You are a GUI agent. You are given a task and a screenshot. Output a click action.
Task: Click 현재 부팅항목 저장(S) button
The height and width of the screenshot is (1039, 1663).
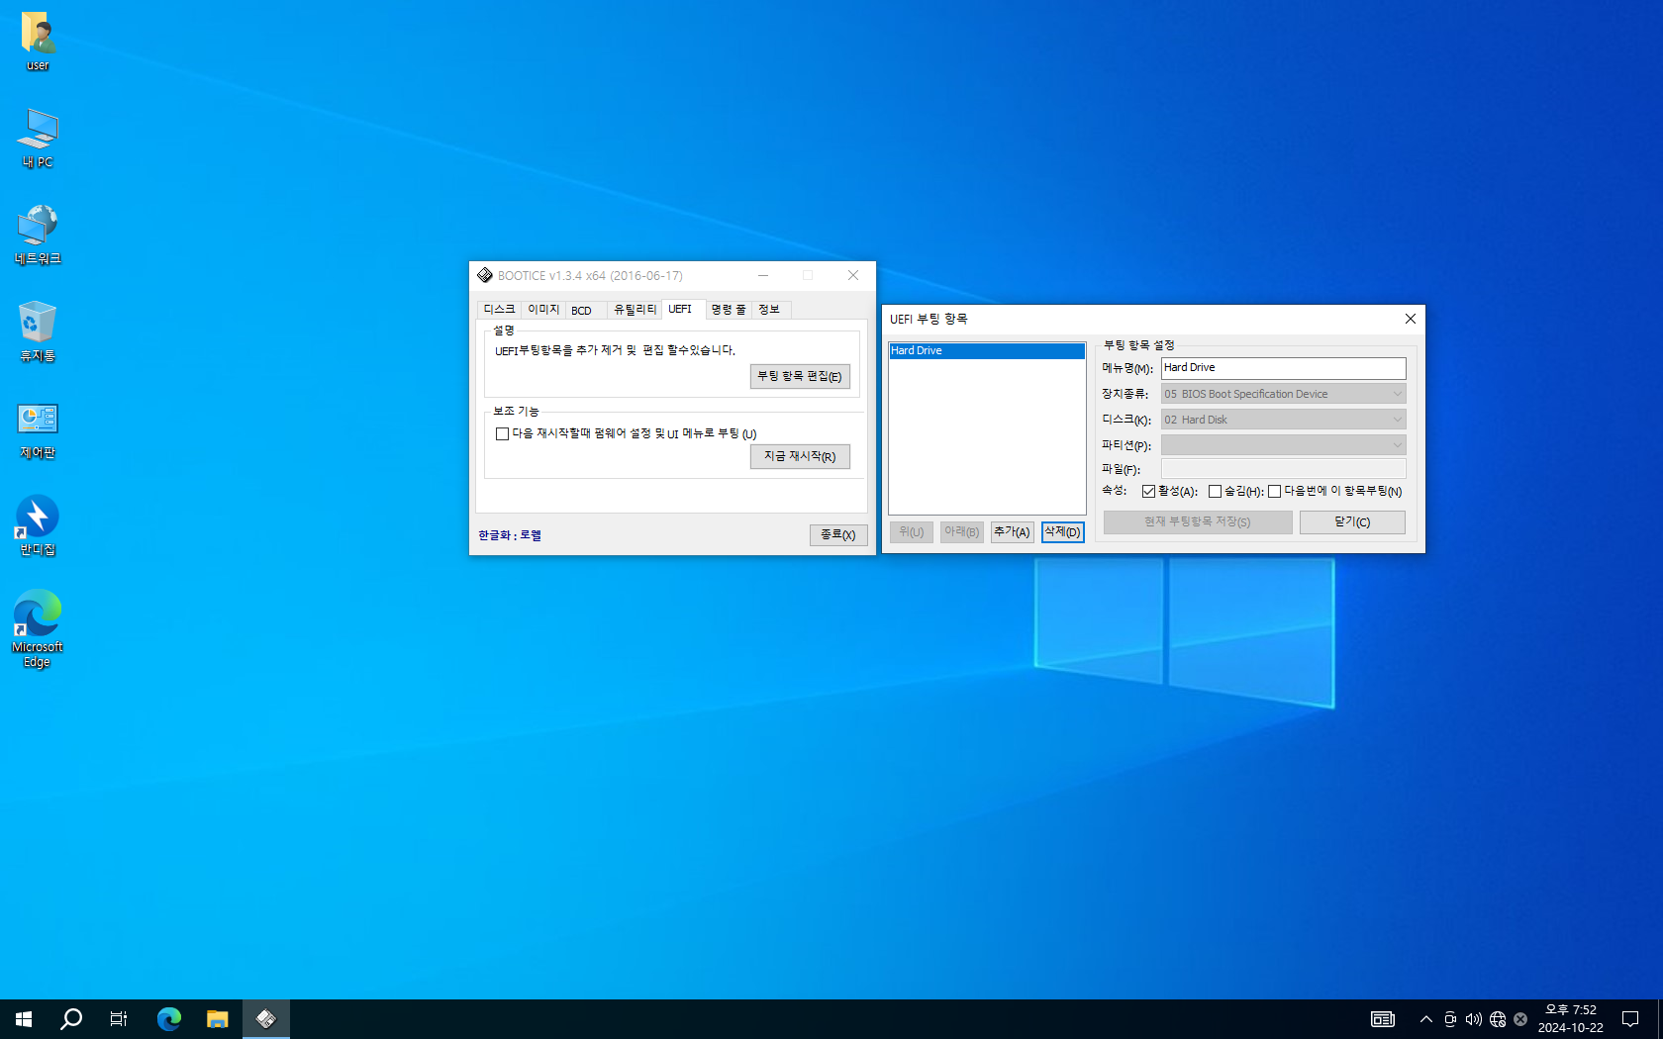pos(1198,522)
